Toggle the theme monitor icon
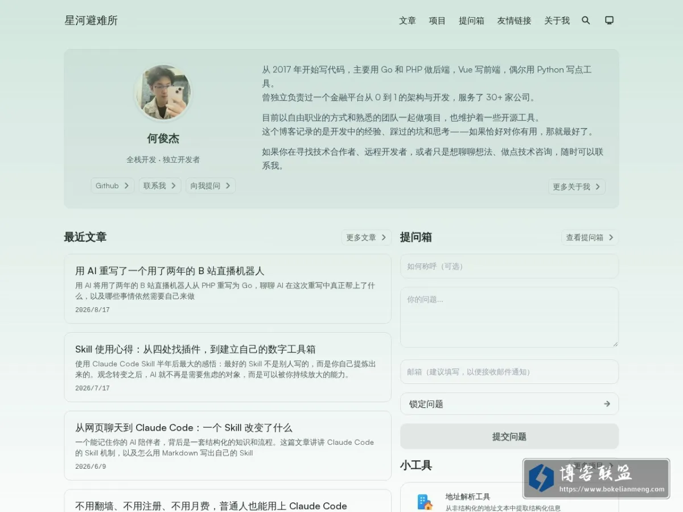 pos(609,20)
